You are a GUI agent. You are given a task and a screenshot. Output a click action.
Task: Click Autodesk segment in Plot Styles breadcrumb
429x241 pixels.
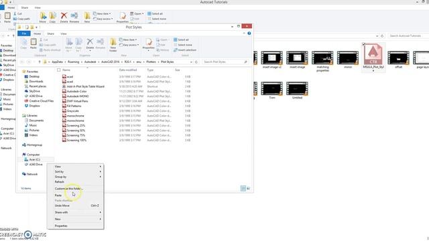click(90, 62)
